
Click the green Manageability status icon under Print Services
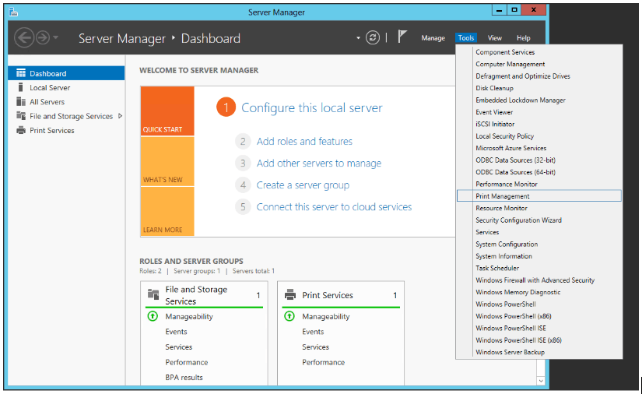[x=289, y=317]
